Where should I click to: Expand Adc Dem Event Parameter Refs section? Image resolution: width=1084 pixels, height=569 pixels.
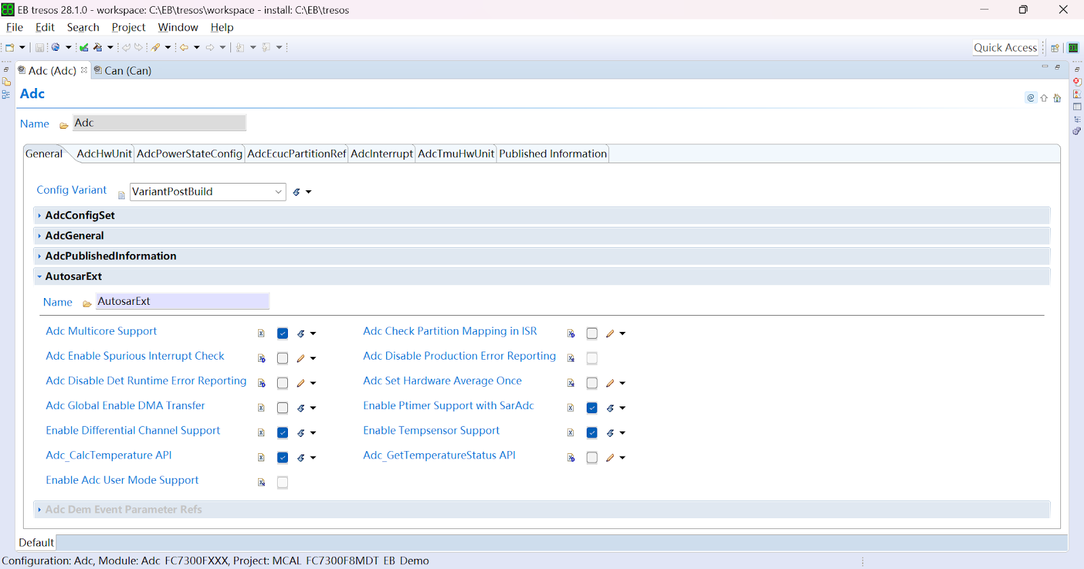pyautogui.click(x=39, y=509)
